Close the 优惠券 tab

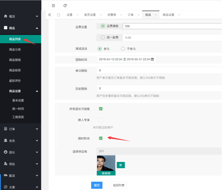120,15
